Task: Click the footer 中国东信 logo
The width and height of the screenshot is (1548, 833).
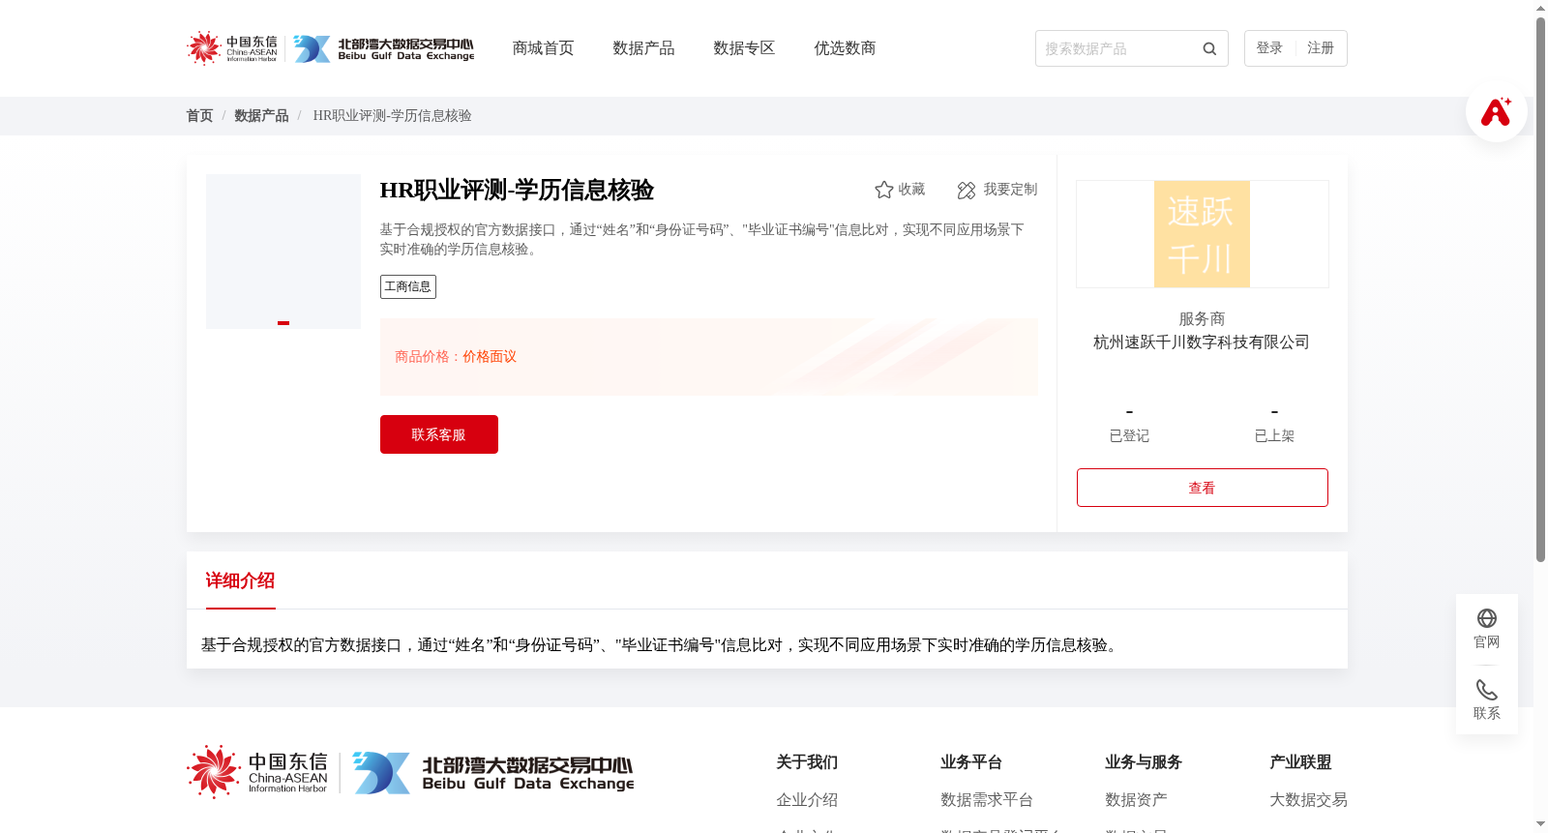Action: click(x=257, y=772)
